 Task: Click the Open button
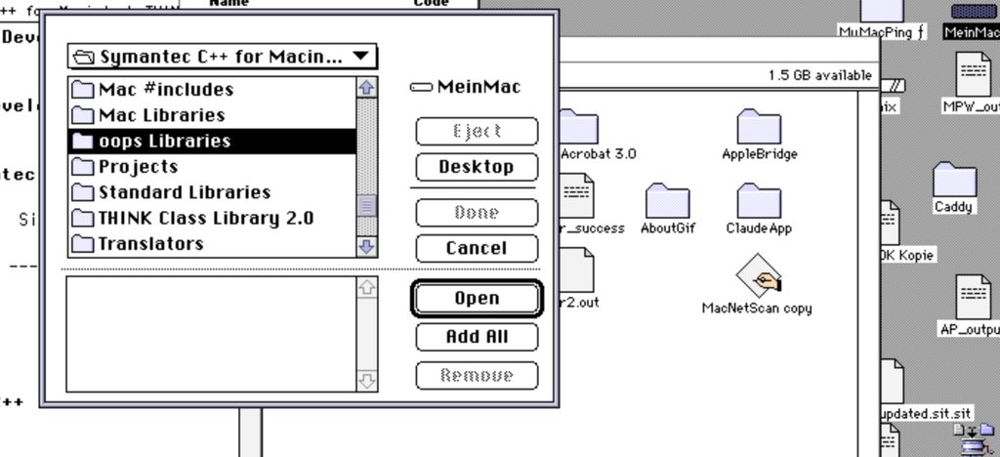(x=477, y=298)
